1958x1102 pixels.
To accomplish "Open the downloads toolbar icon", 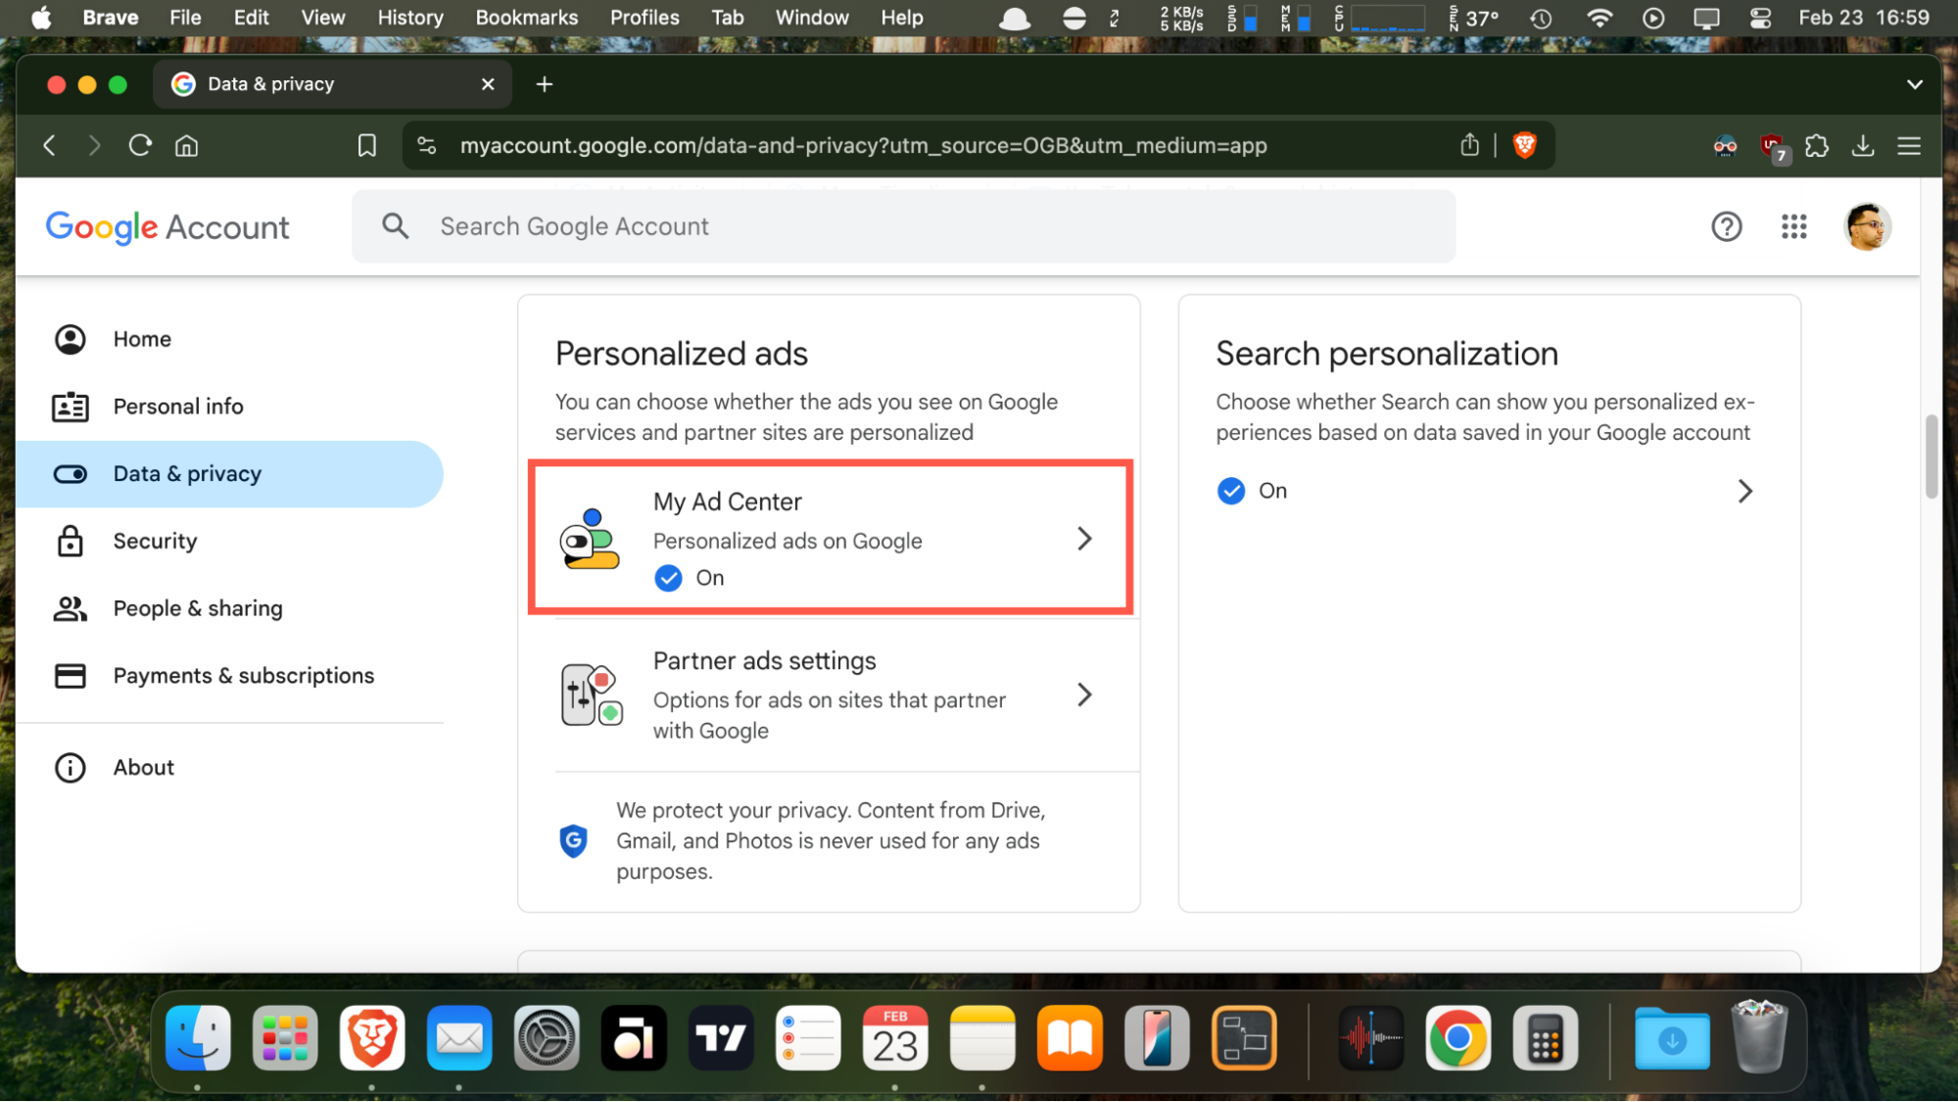I will (x=1862, y=146).
